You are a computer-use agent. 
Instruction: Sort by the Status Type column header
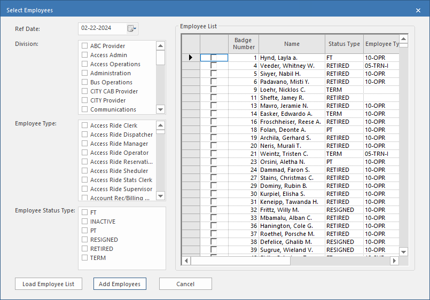pos(344,44)
